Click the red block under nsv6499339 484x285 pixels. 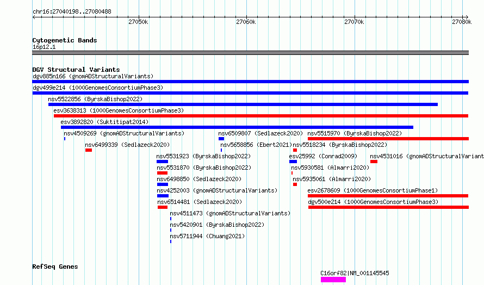pyautogui.click(x=89, y=150)
